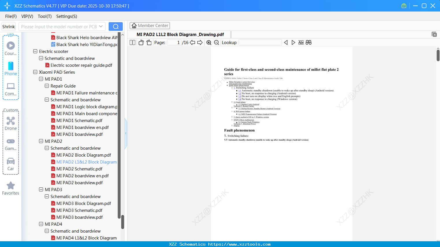Open the Course sidebar category
Screen dimensions: 440x247
(x=11, y=48)
